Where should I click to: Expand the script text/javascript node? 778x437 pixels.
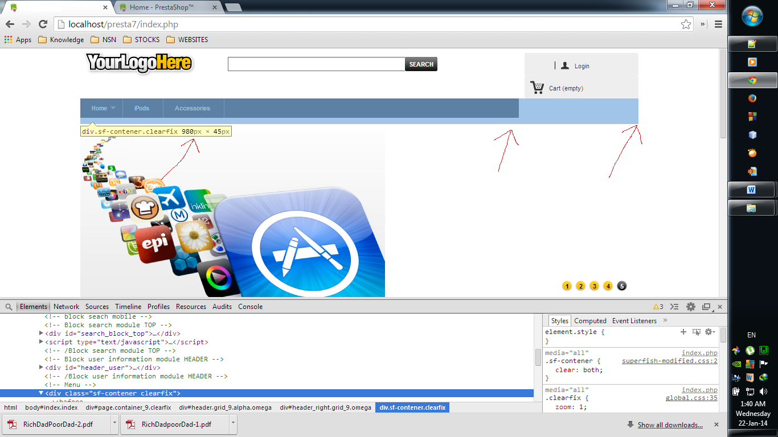tap(41, 342)
